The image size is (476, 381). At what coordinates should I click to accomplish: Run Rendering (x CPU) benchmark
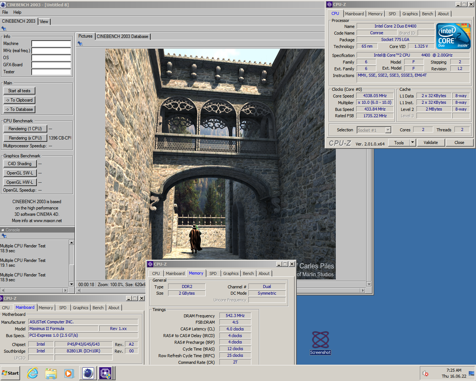[25, 138]
